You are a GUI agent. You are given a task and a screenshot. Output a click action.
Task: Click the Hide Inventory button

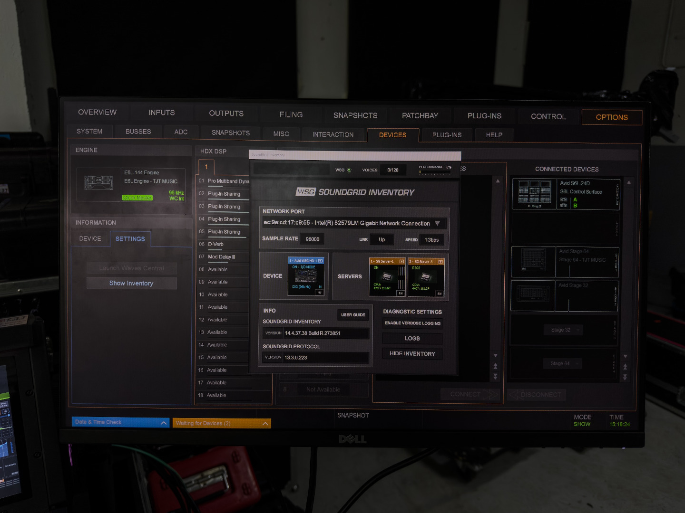(x=412, y=354)
